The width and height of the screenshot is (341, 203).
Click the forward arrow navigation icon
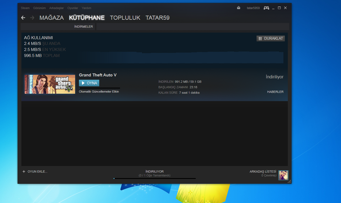[32, 18]
